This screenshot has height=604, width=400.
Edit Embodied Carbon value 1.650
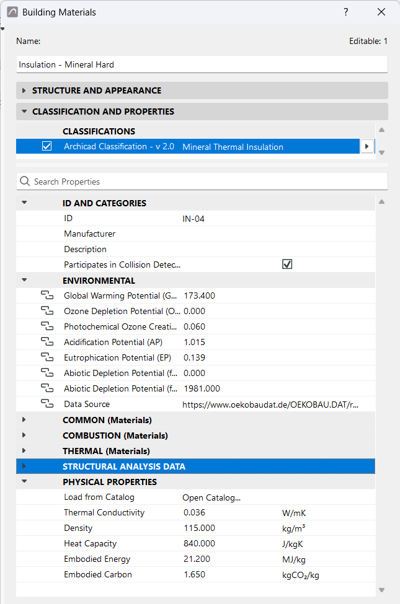194,574
